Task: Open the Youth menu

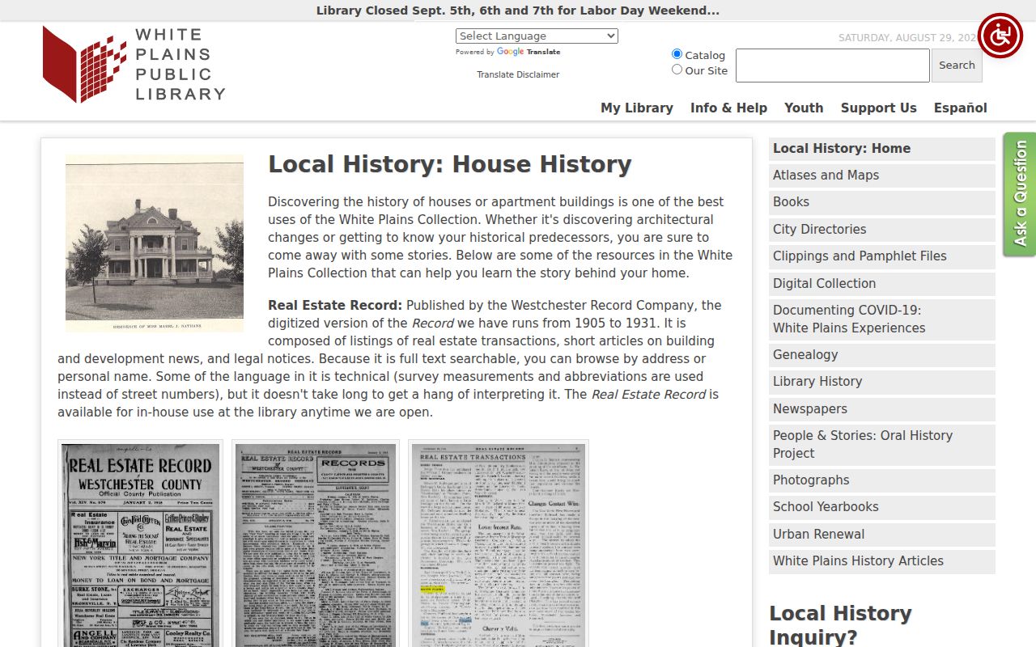Action: pos(804,108)
